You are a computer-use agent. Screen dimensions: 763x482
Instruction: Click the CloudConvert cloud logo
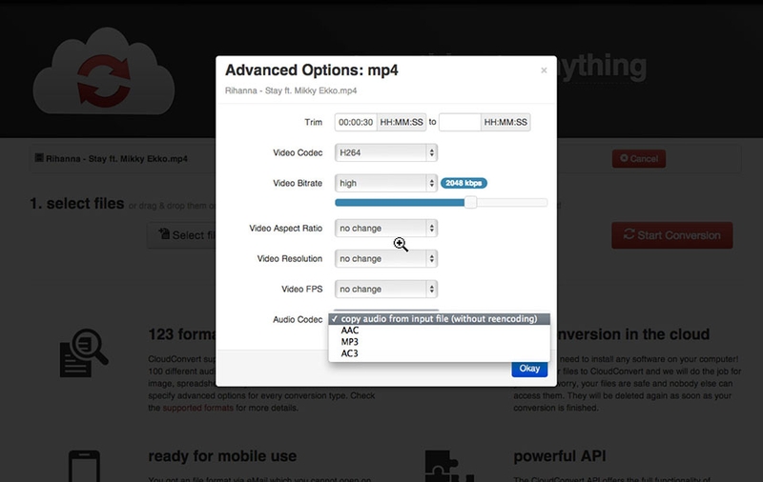pos(104,71)
